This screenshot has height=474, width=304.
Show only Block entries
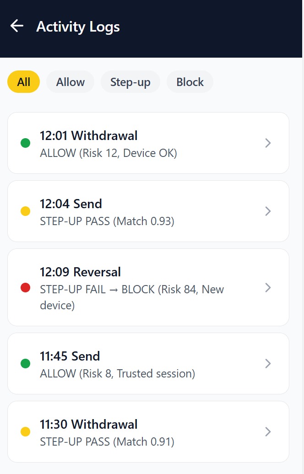tap(190, 82)
